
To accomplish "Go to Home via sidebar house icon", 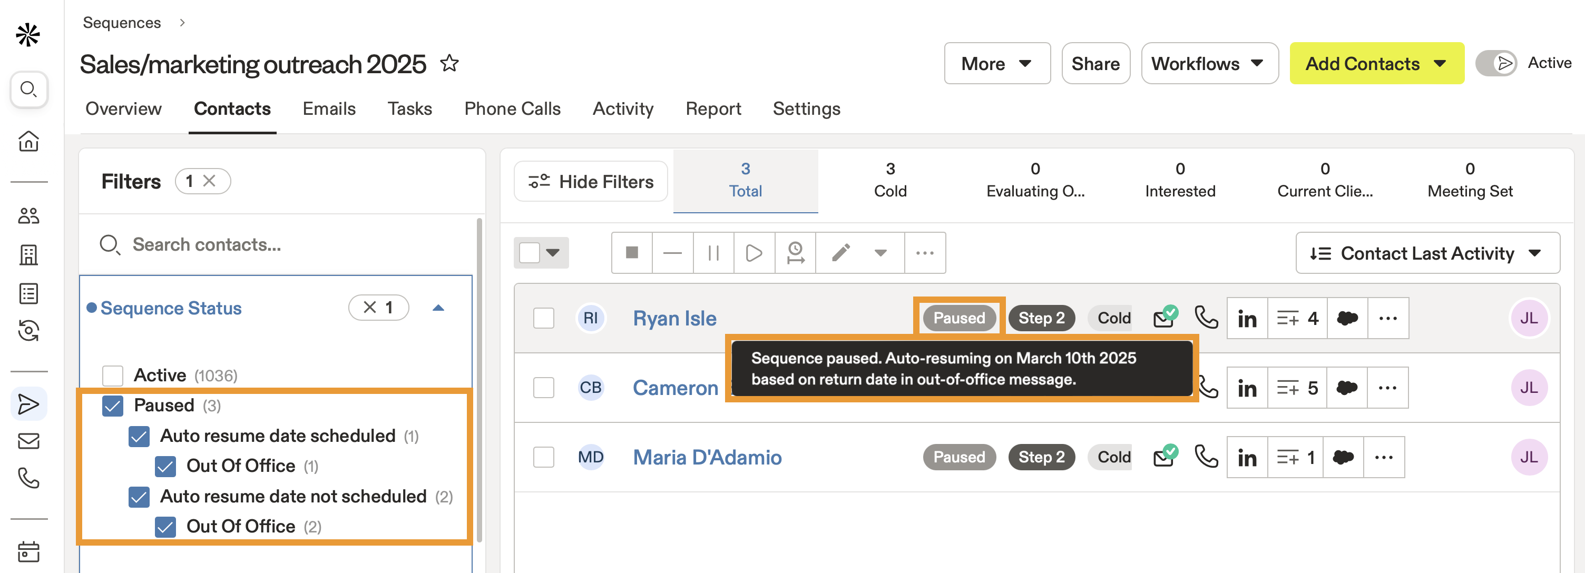I will point(28,141).
